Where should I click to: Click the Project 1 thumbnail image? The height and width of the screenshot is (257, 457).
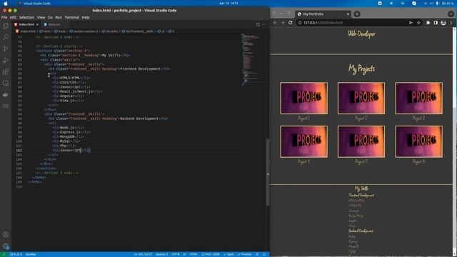click(x=303, y=99)
